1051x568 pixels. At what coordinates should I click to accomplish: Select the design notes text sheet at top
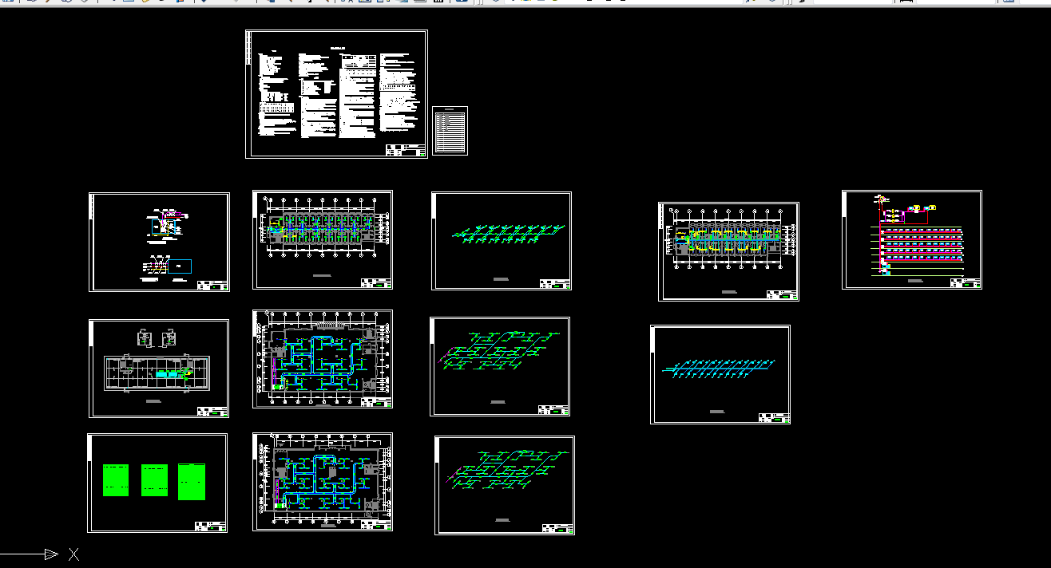click(x=336, y=94)
